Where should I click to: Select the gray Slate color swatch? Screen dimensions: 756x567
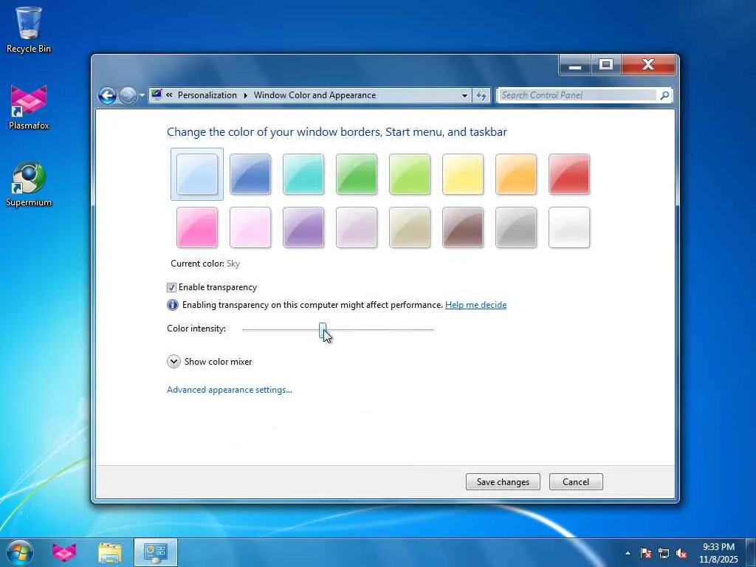click(x=516, y=227)
